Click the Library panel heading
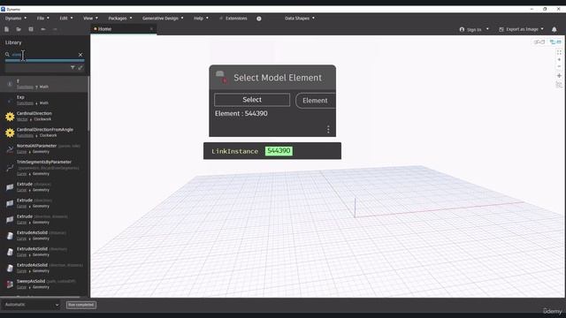This screenshot has height=318, width=566. [x=13, y=42]
